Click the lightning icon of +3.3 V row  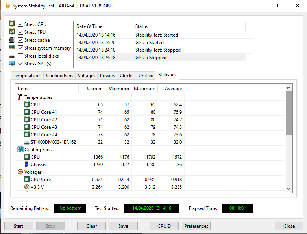pos(27,187)
